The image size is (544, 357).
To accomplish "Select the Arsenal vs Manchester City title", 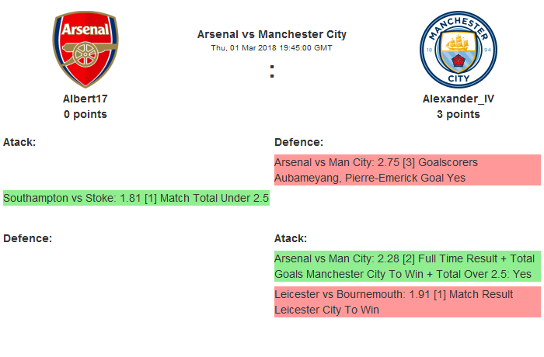I will (272, 34).
